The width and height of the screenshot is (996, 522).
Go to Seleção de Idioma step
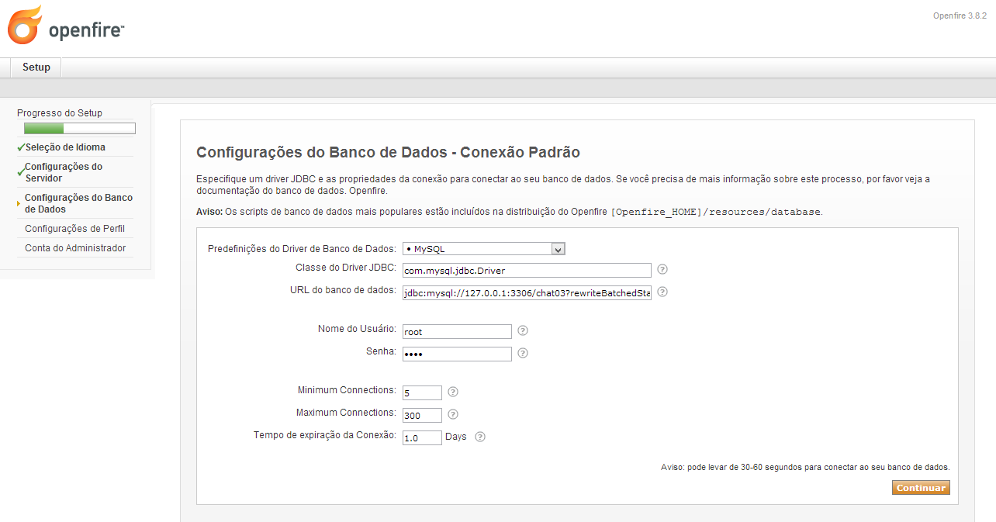click(65, 147)
